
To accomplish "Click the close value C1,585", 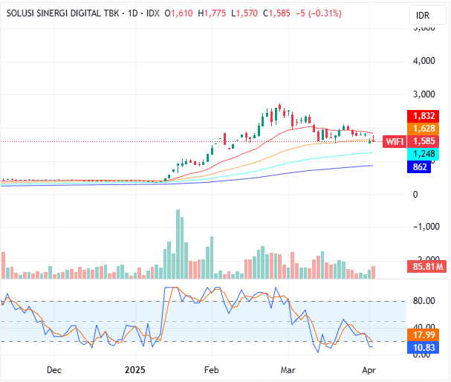I will click(276, 13).
